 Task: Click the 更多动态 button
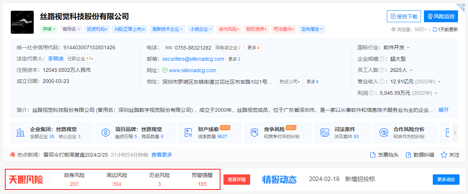tap(446, 179)
